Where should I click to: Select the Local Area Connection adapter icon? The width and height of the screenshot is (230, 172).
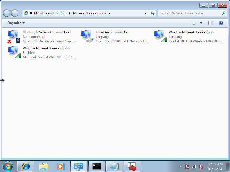coord(87,37)
